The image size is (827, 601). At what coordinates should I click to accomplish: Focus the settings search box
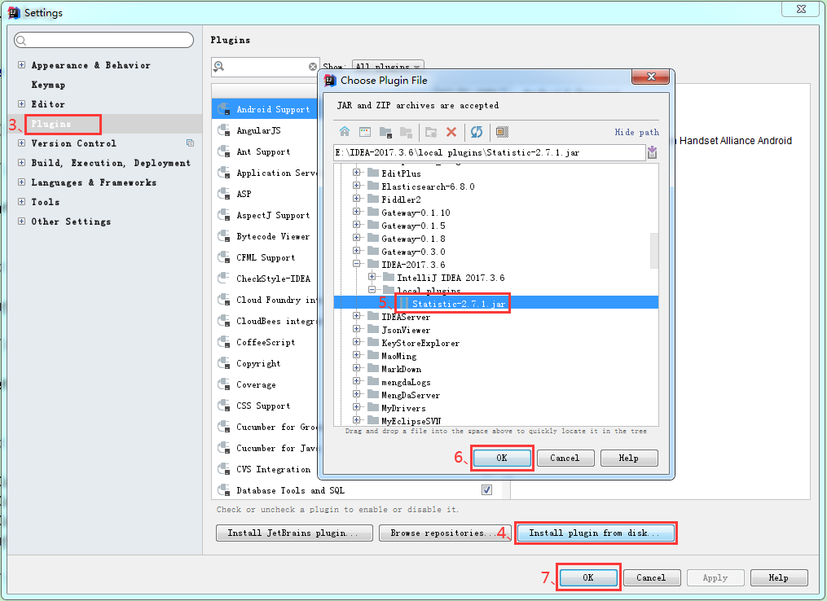pos(104,40)
